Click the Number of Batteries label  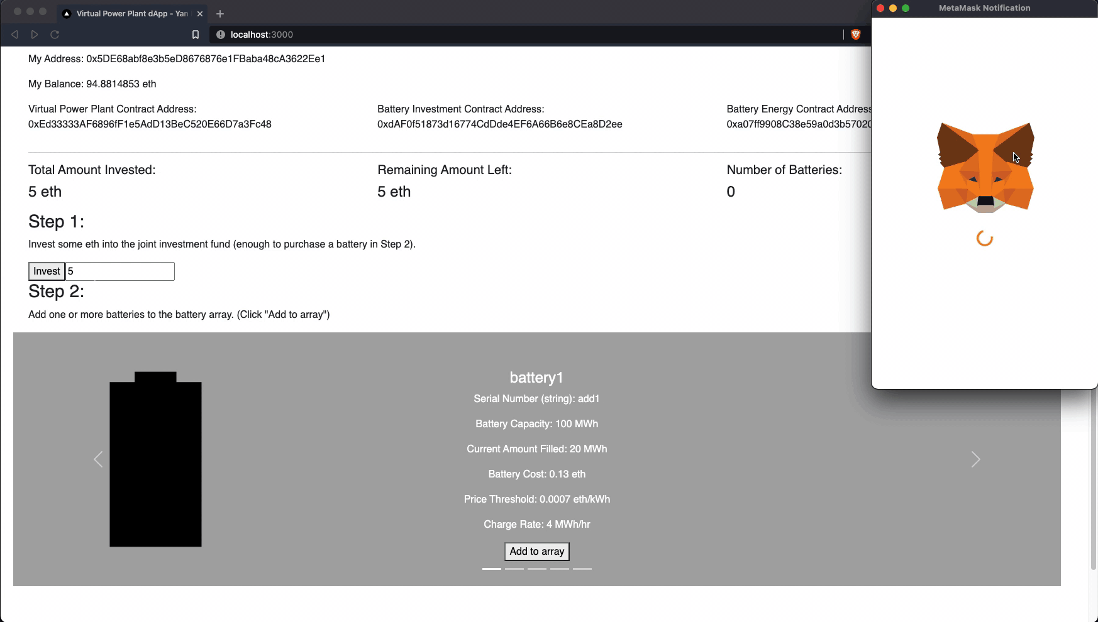784,170
